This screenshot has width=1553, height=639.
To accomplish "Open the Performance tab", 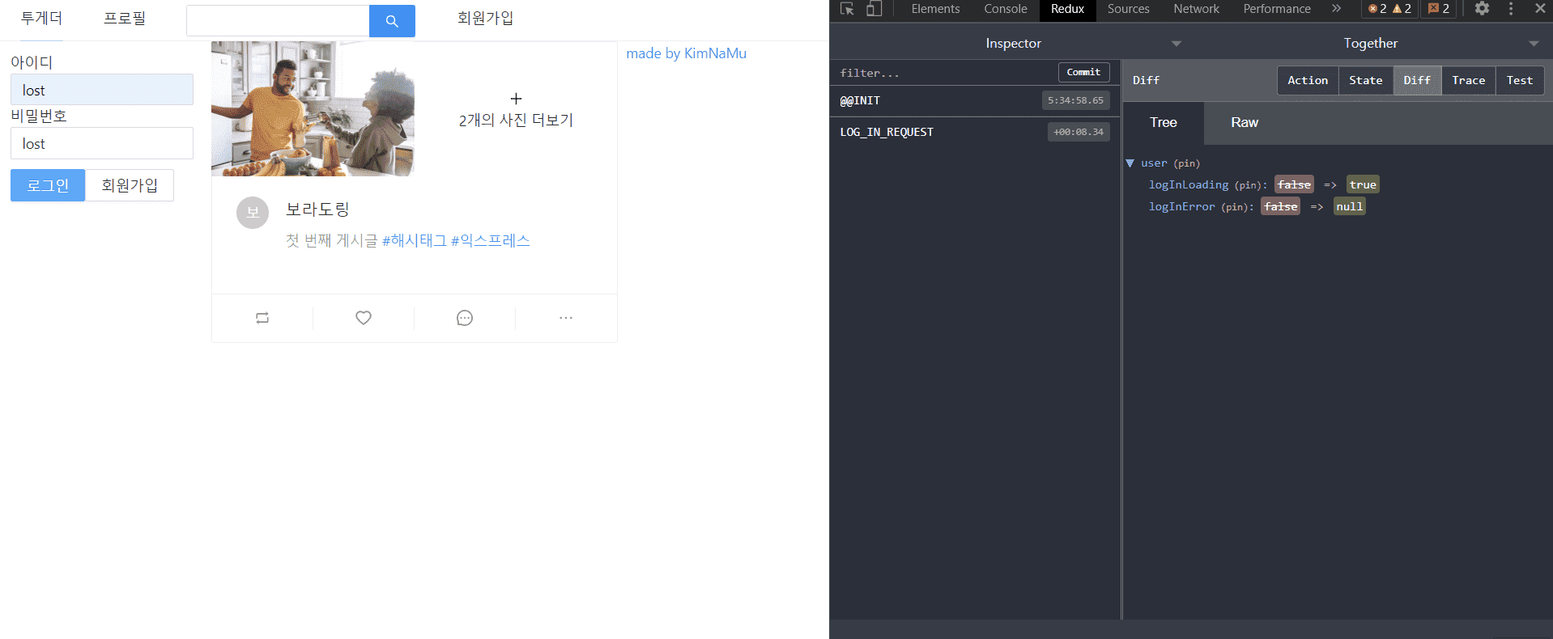I will coord(1277,9).
